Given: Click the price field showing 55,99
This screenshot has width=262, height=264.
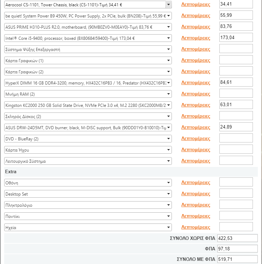Looking at the screenshot, I should click(236, 15).
